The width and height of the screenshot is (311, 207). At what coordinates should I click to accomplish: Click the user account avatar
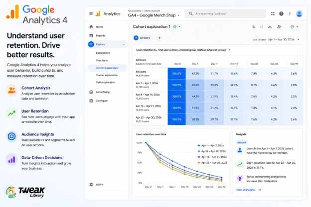pyautogui.click(x=299, y=13)
